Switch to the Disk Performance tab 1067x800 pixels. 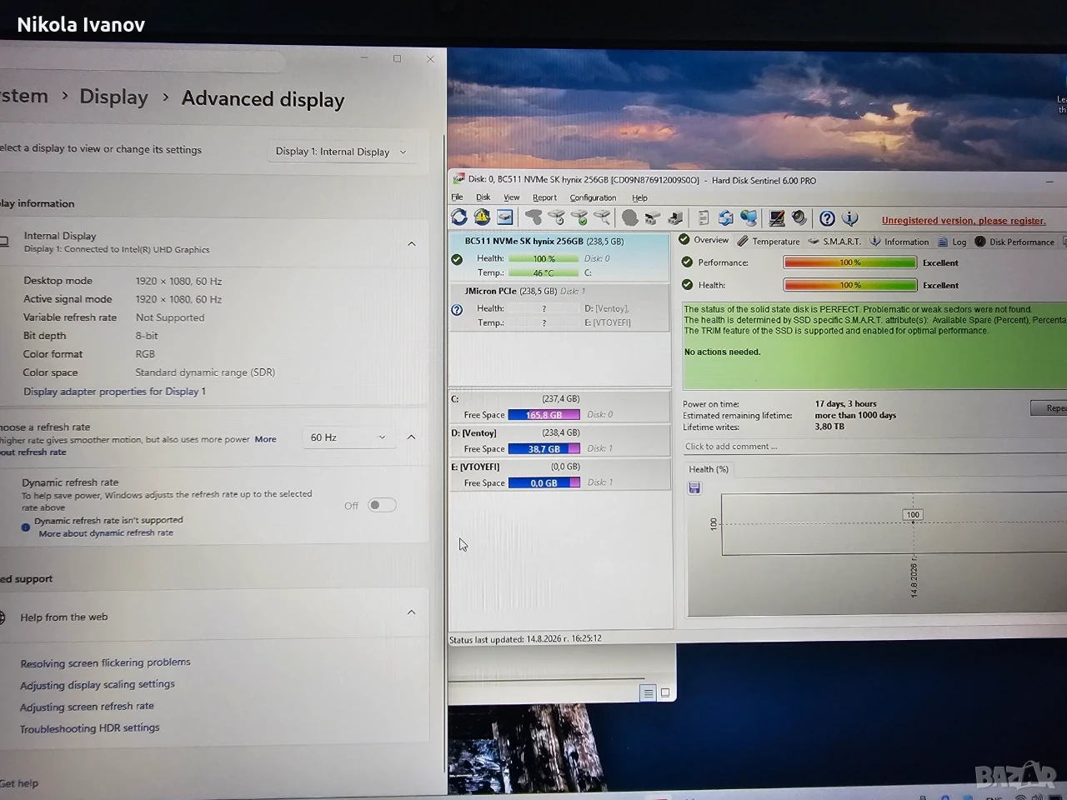[1014, 242]
